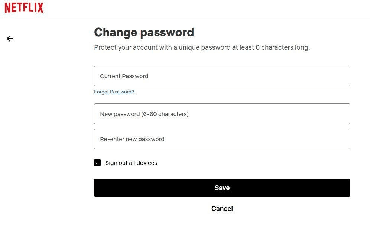Image resolution: width=370 pixels, height=225 pixels.
Task: Reset password via Forgot Password? hyperlink
Action: tap(114, 92)
